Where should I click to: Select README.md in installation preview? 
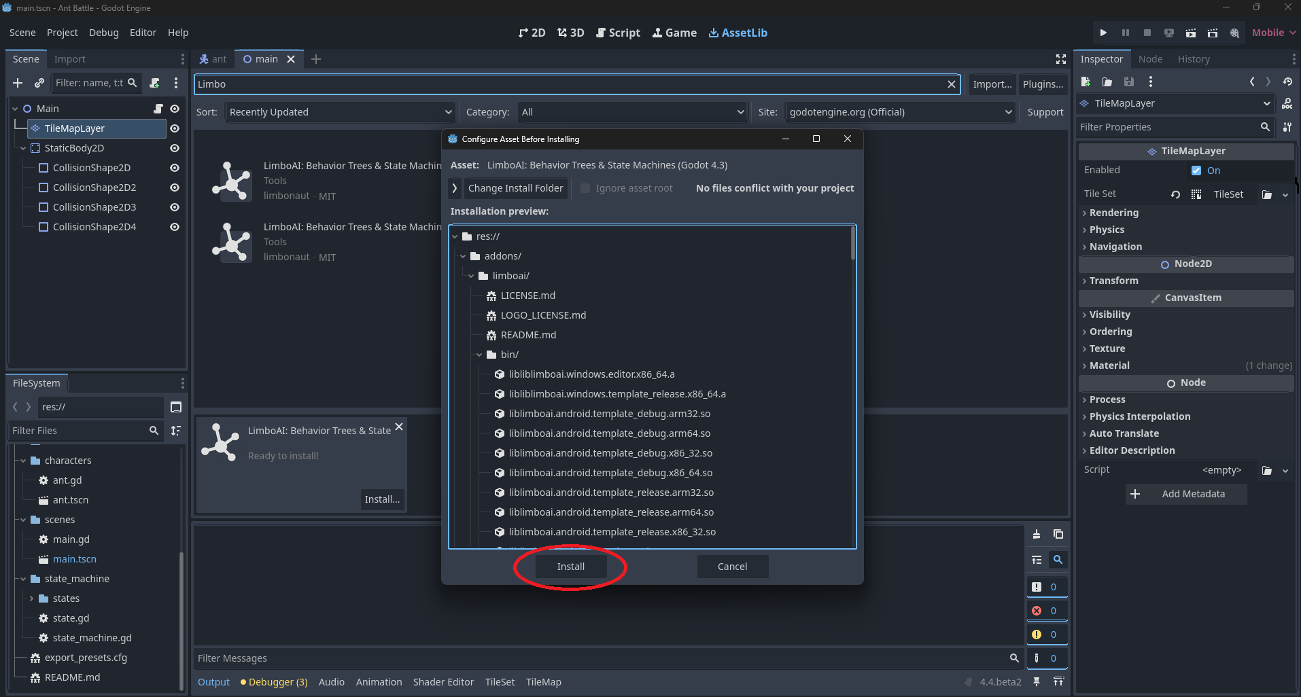pos(528,335)
